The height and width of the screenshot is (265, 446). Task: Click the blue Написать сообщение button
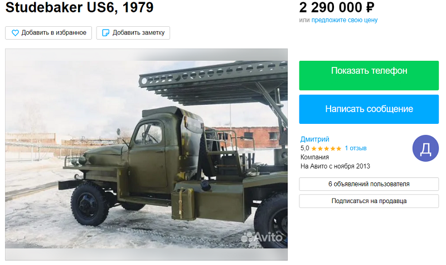tap(369, 109)
